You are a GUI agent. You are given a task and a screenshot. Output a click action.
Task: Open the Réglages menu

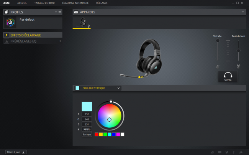pos(102,3)
